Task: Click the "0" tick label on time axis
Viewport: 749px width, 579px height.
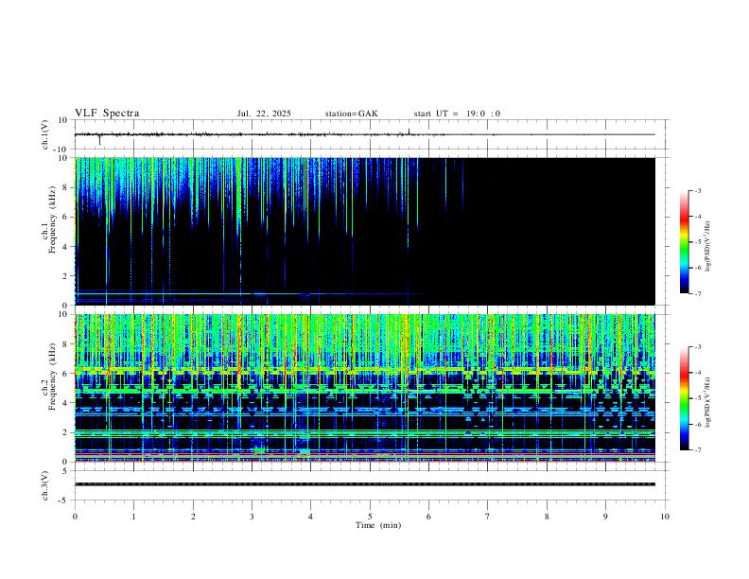Action: point(75,517)
